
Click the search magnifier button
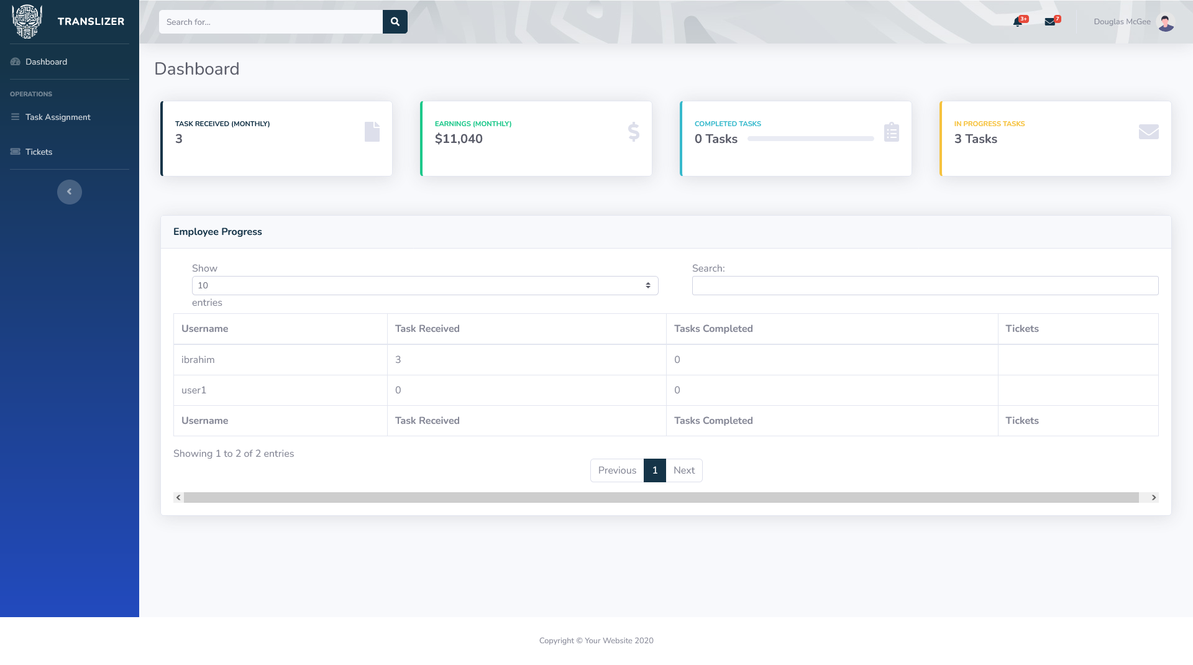395,22
